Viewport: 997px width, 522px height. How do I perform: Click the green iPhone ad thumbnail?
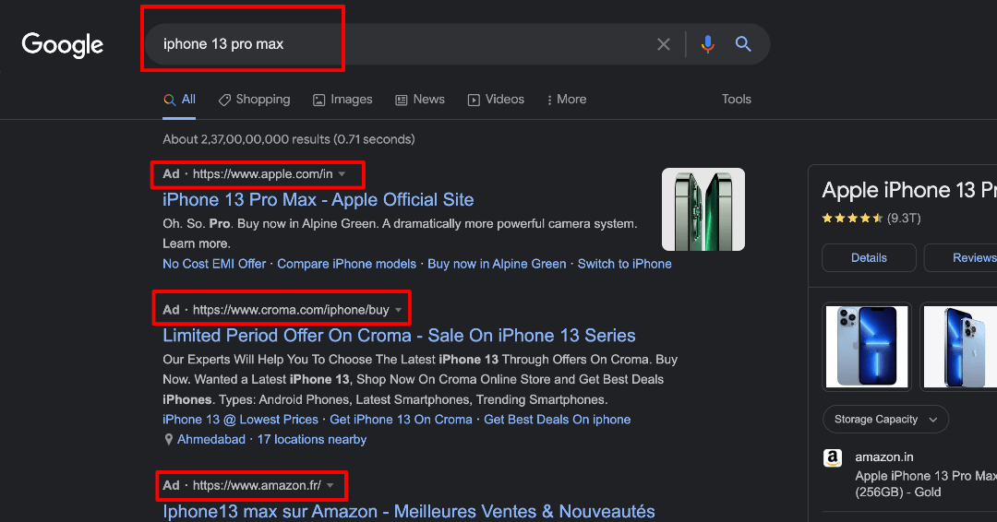coord(703,209)
